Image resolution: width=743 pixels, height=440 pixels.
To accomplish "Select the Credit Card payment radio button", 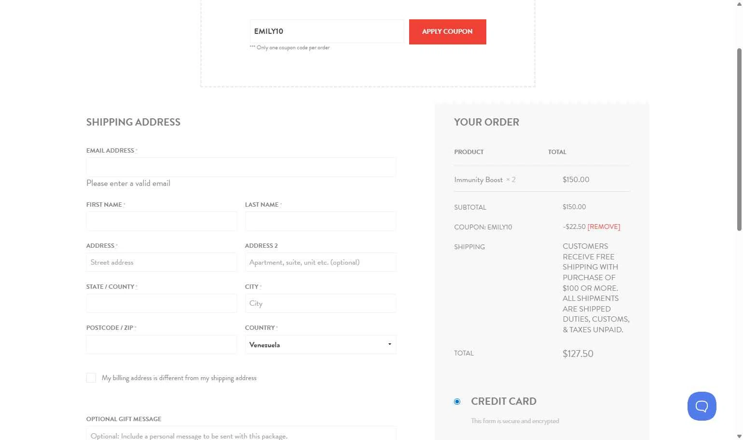I will point(457,401).
